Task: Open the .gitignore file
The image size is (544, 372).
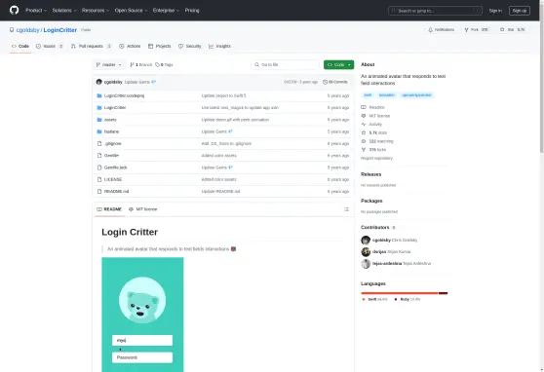Action: pyautogui.click(x=113, y=143)
